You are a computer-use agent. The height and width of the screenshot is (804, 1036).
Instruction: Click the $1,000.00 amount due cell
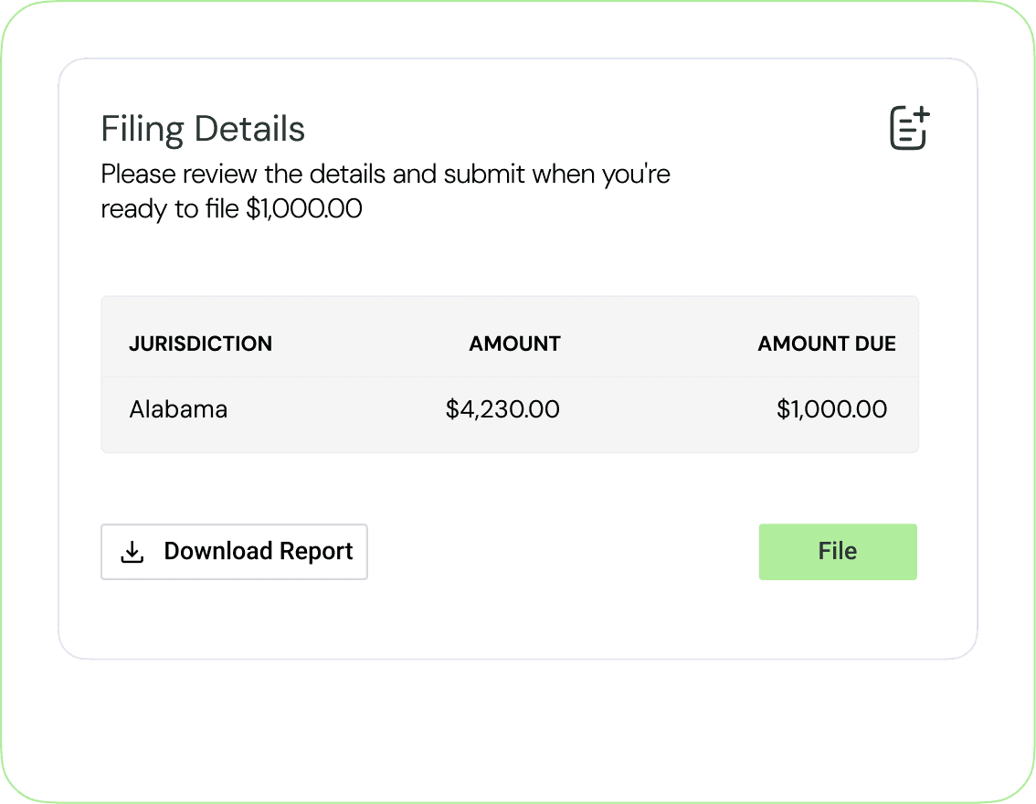click(831, 408)
